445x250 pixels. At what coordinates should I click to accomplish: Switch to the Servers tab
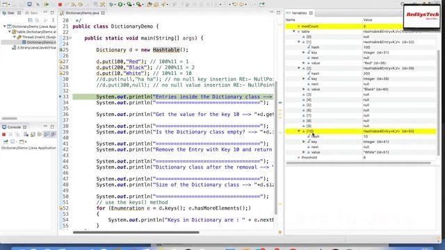[31, 13]
